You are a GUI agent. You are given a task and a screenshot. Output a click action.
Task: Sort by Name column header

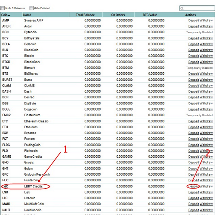[27, 15]
